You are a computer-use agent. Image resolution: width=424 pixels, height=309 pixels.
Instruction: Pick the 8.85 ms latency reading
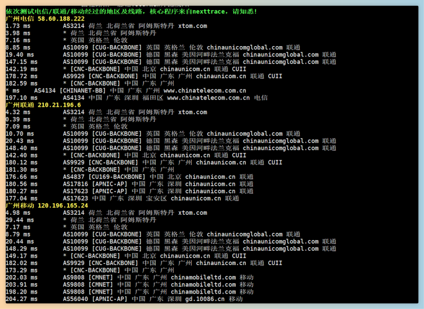(x=18, y=48)
